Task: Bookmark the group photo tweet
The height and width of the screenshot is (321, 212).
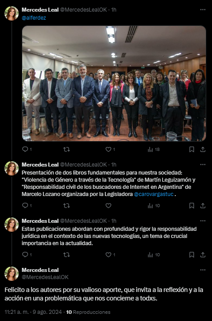Action: (192, 149)
